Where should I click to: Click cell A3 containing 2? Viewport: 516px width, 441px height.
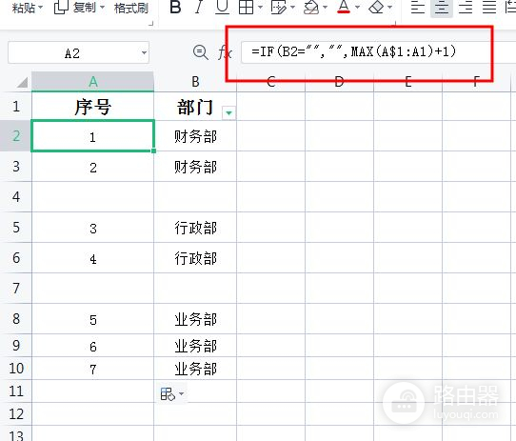click(x=92, y=167)
